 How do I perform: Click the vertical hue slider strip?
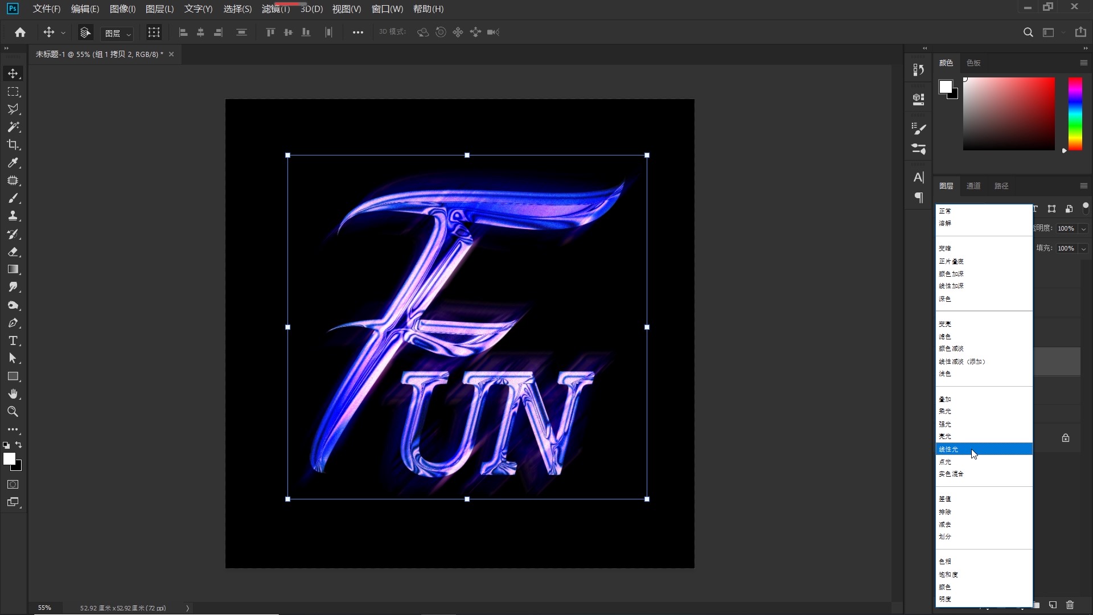tap(1075, 114)
